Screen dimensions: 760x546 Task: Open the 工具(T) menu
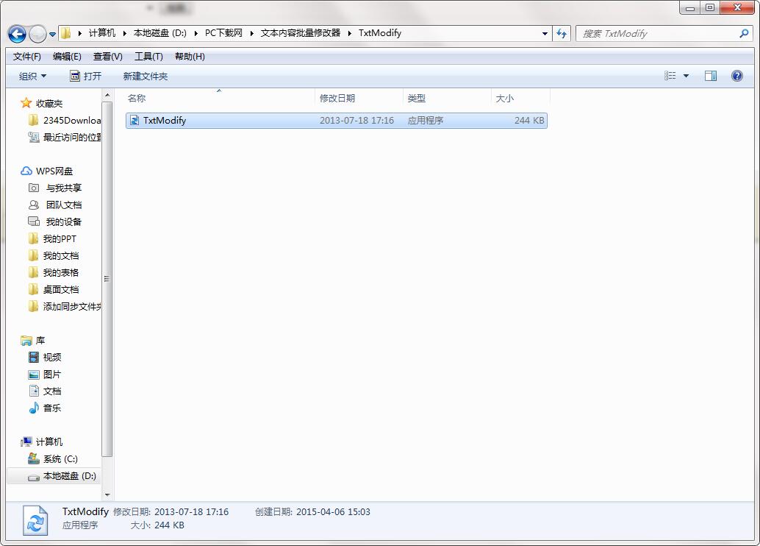[148, 57]
